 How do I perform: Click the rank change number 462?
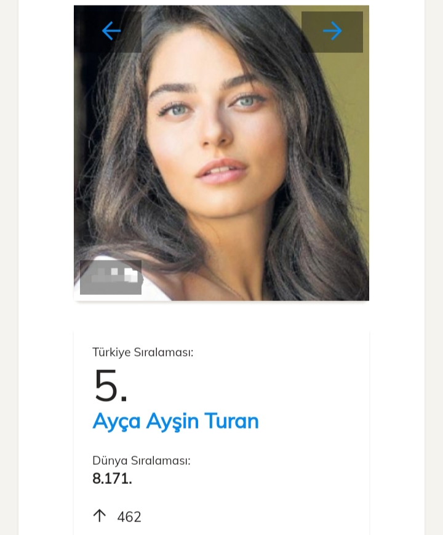click(129, 517)
